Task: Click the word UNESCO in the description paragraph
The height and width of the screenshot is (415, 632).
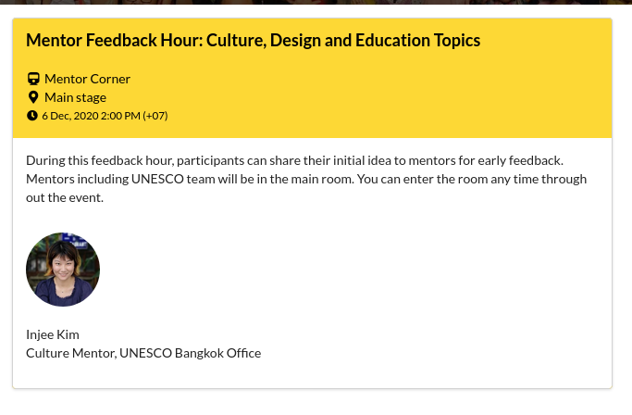Action: pyautogui.click(x=157, y=179)
